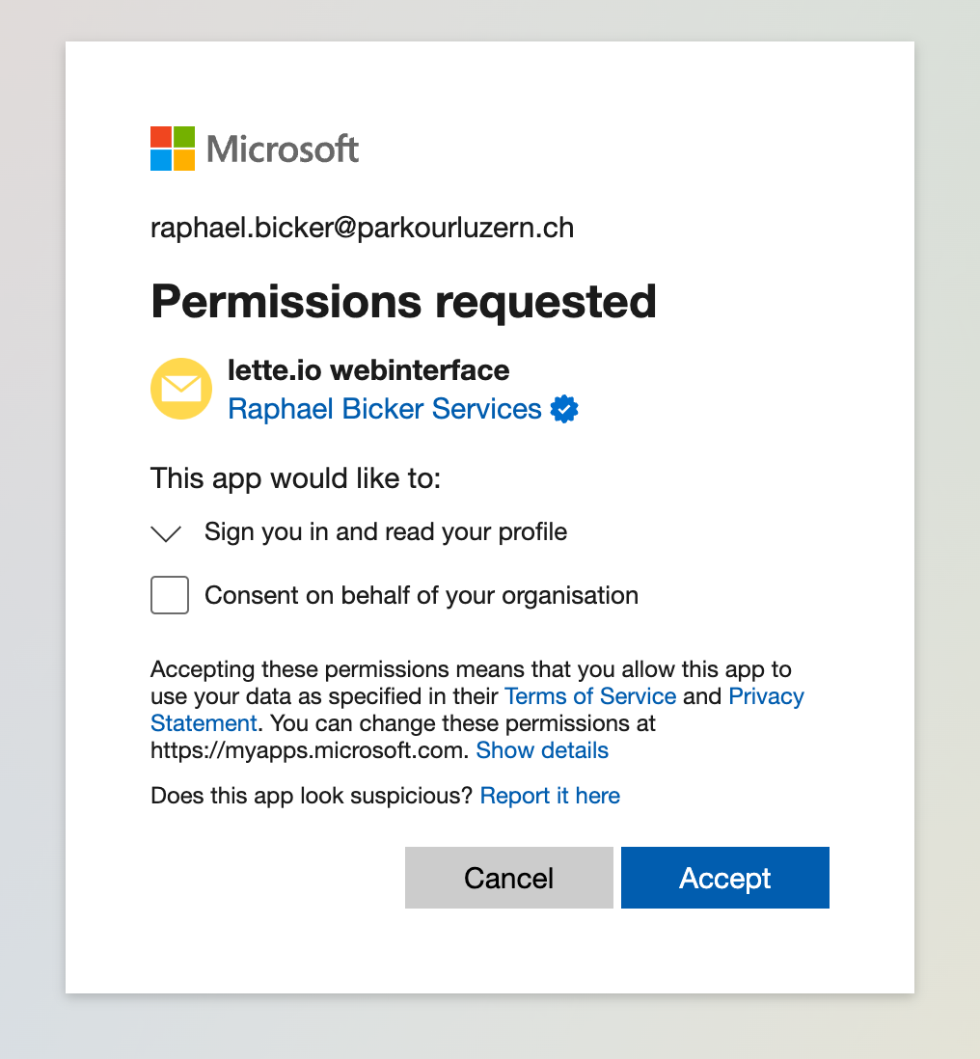Click the Microsoft wordmark text
980x1059 pixels.
pyautogui.click(x=283, y=149)
